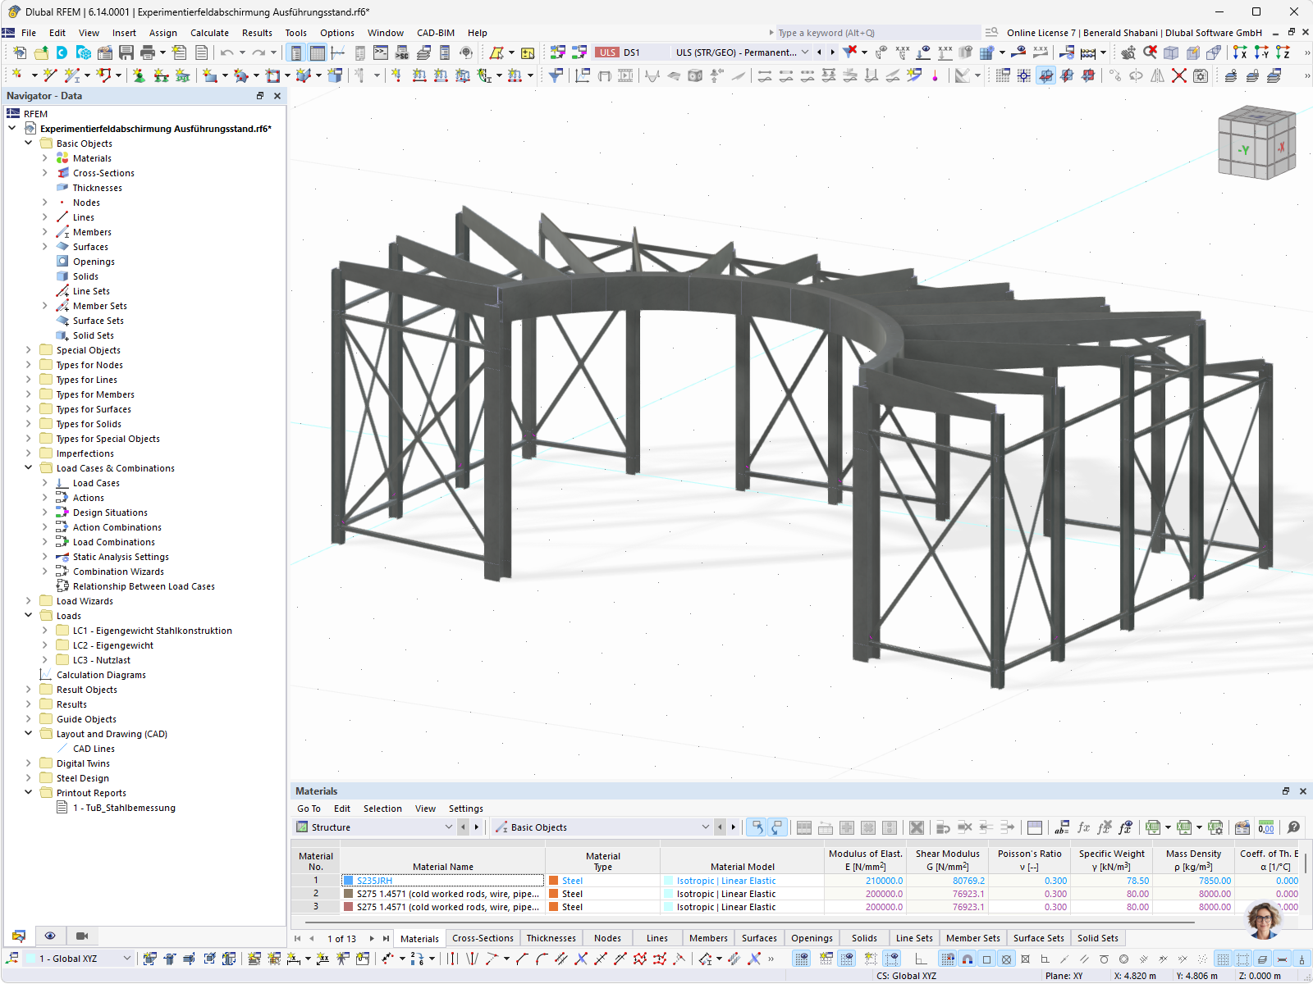
Task: Toggle the eye views tab in navigator
Action: pos(50,936)
